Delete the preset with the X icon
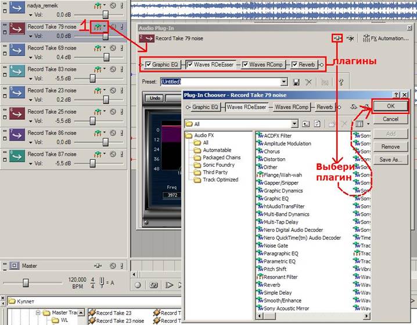Viewport: 417px width, 325px height. (308, 82)
